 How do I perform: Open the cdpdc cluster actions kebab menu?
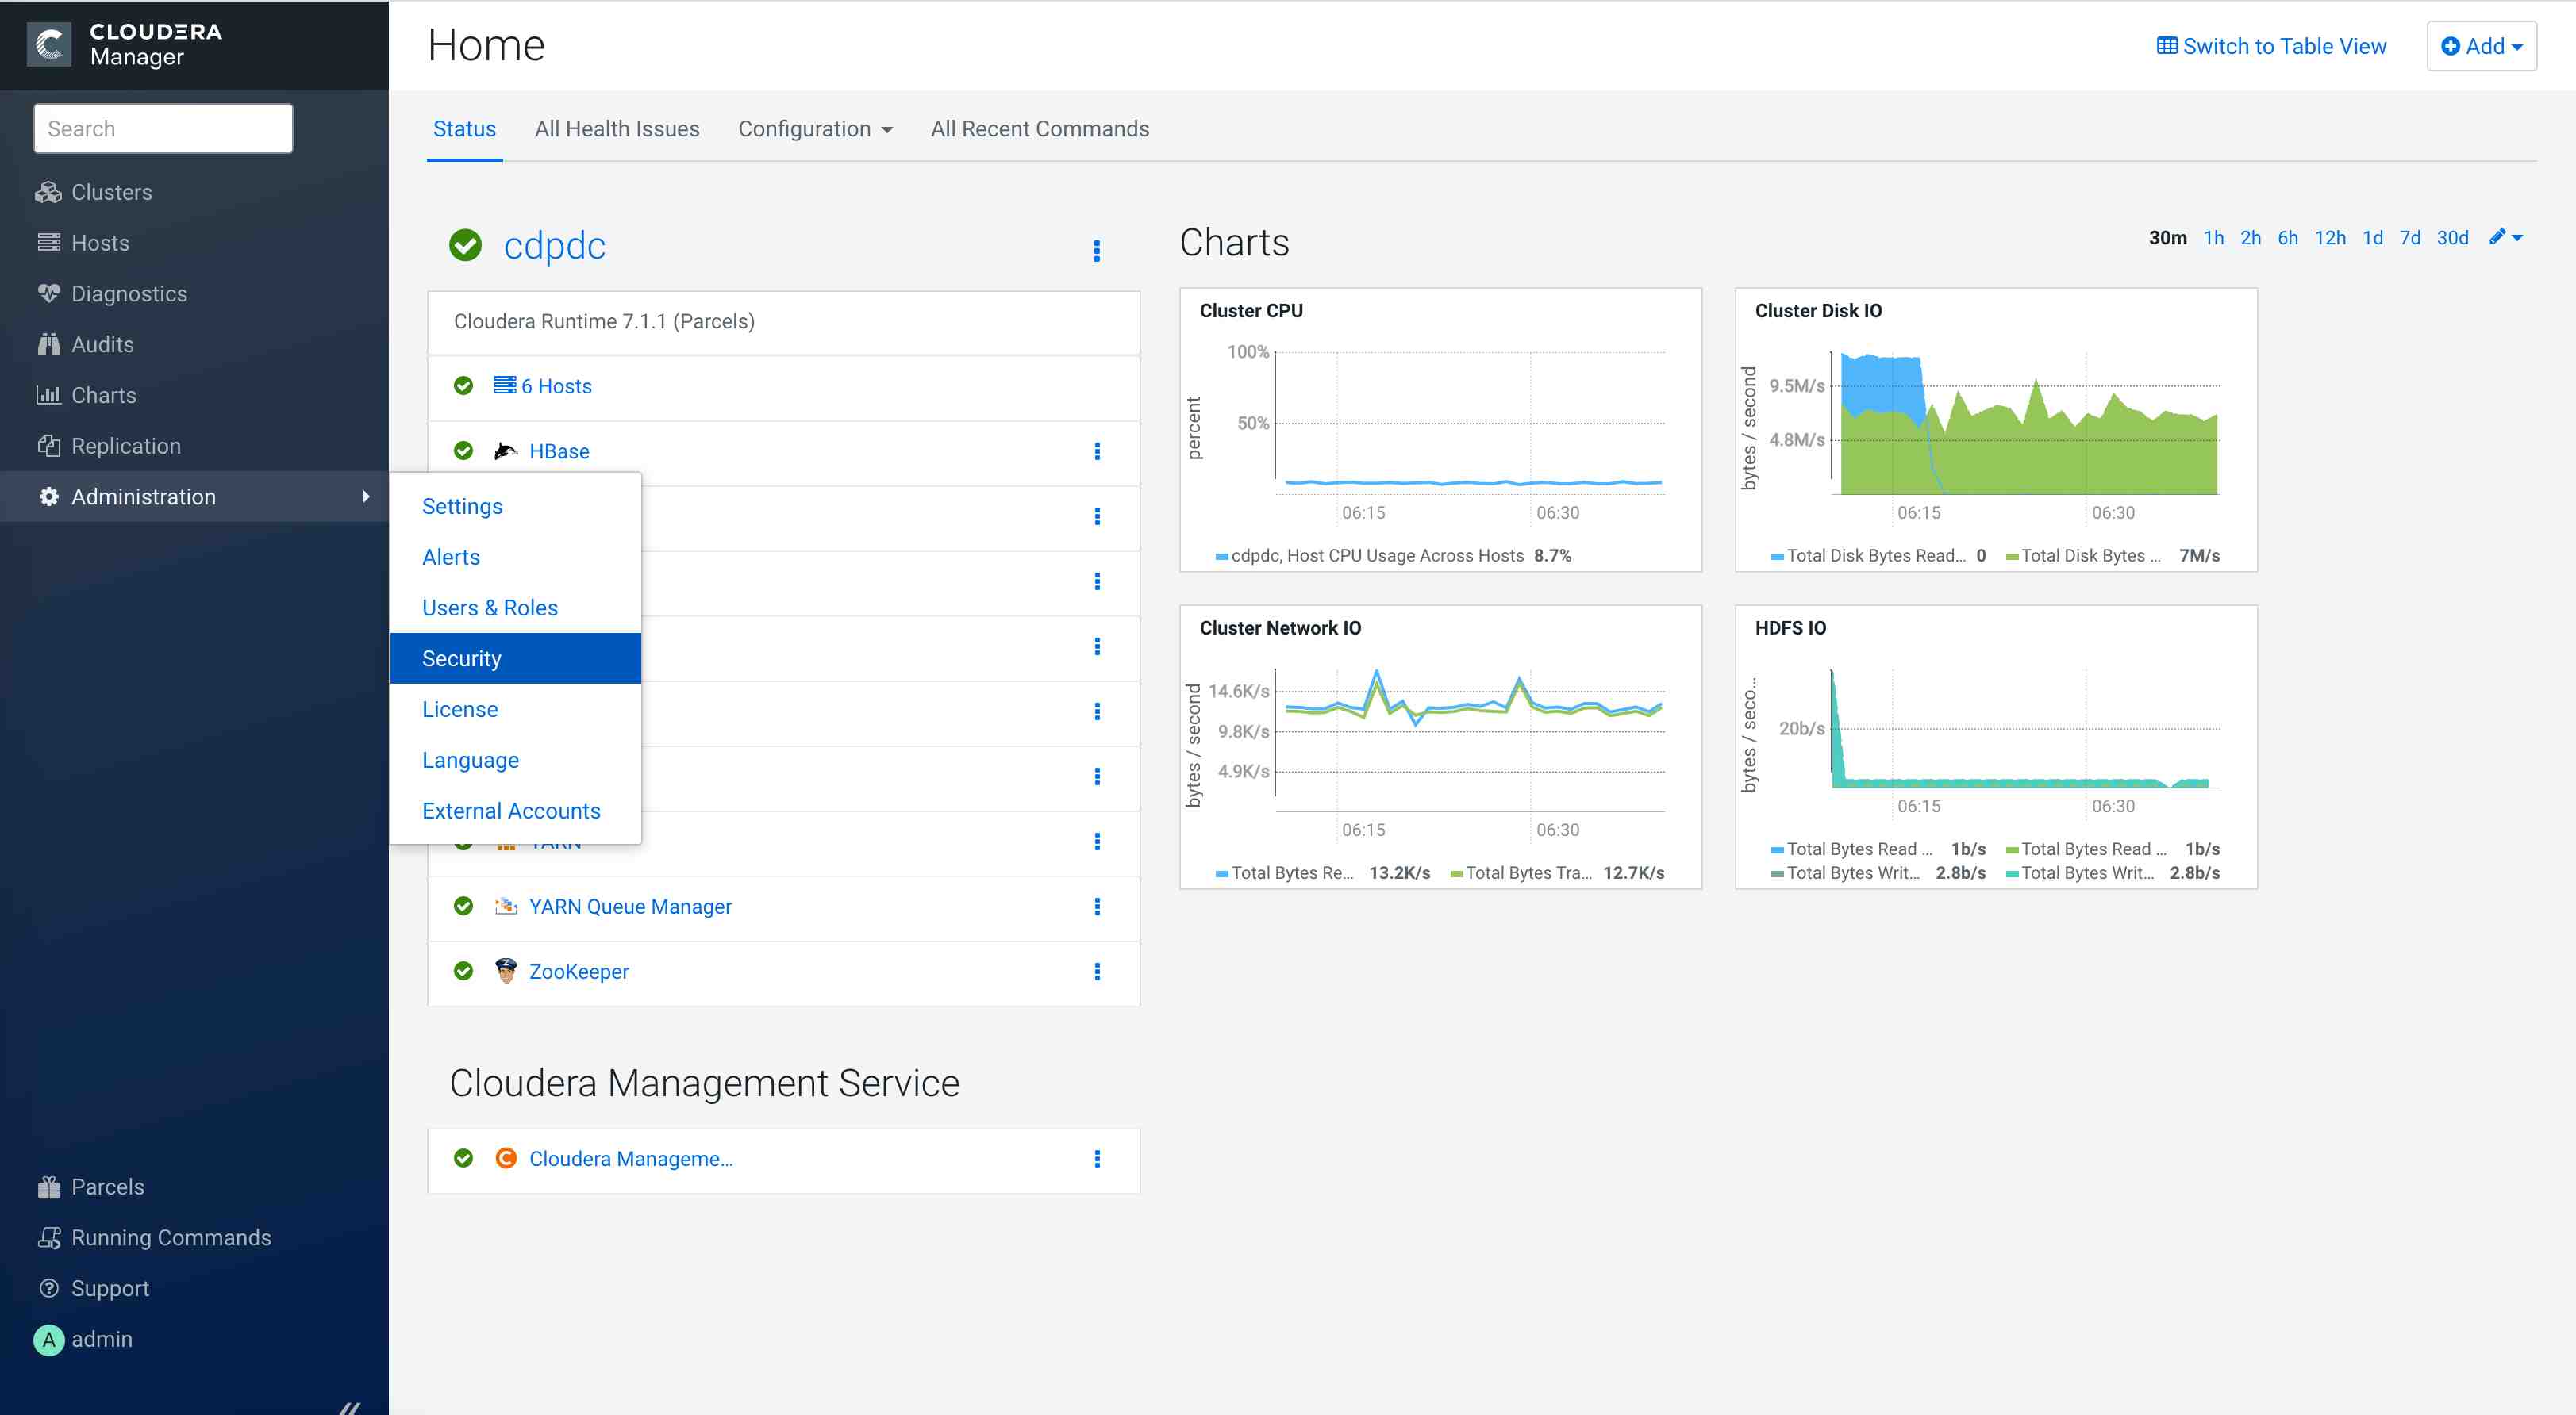[x=1096, y=250]
